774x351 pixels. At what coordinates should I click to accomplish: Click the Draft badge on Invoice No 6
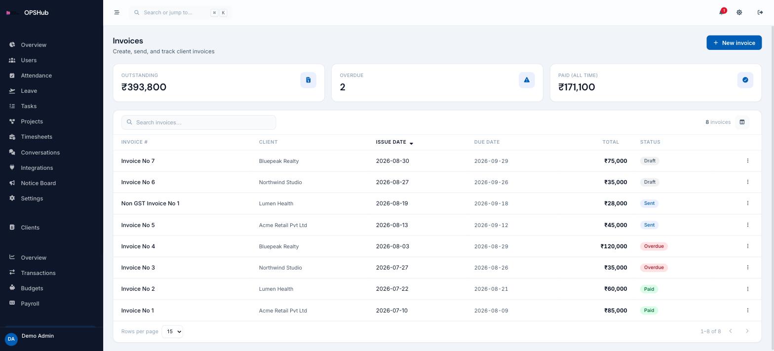pyautogui.click(x=650, y=182)
